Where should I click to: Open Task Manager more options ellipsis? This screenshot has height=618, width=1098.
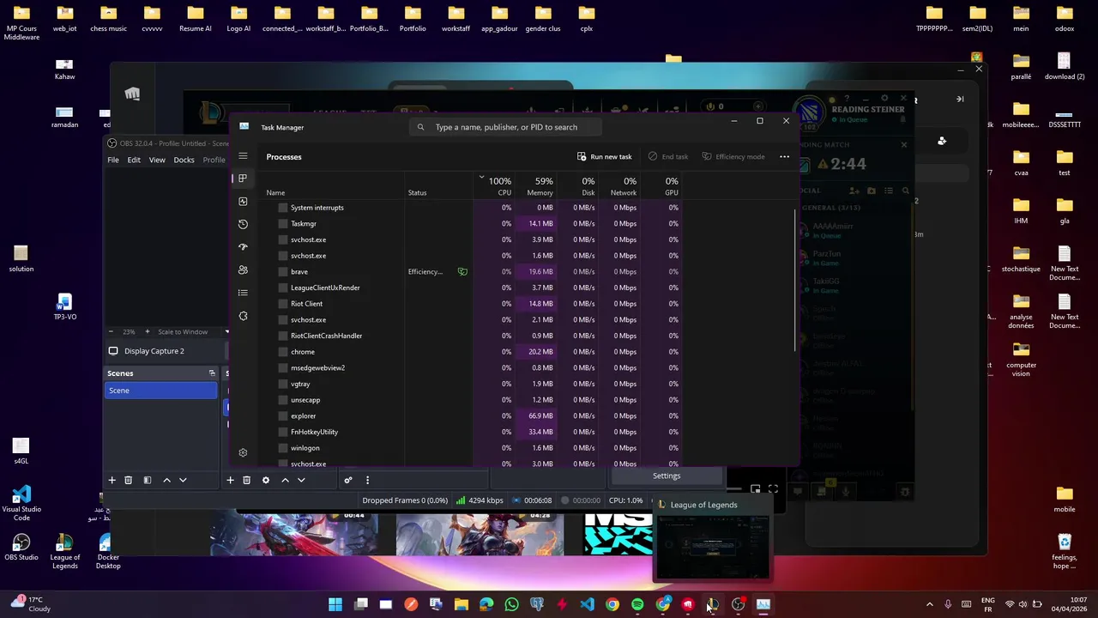pos(784,156)
